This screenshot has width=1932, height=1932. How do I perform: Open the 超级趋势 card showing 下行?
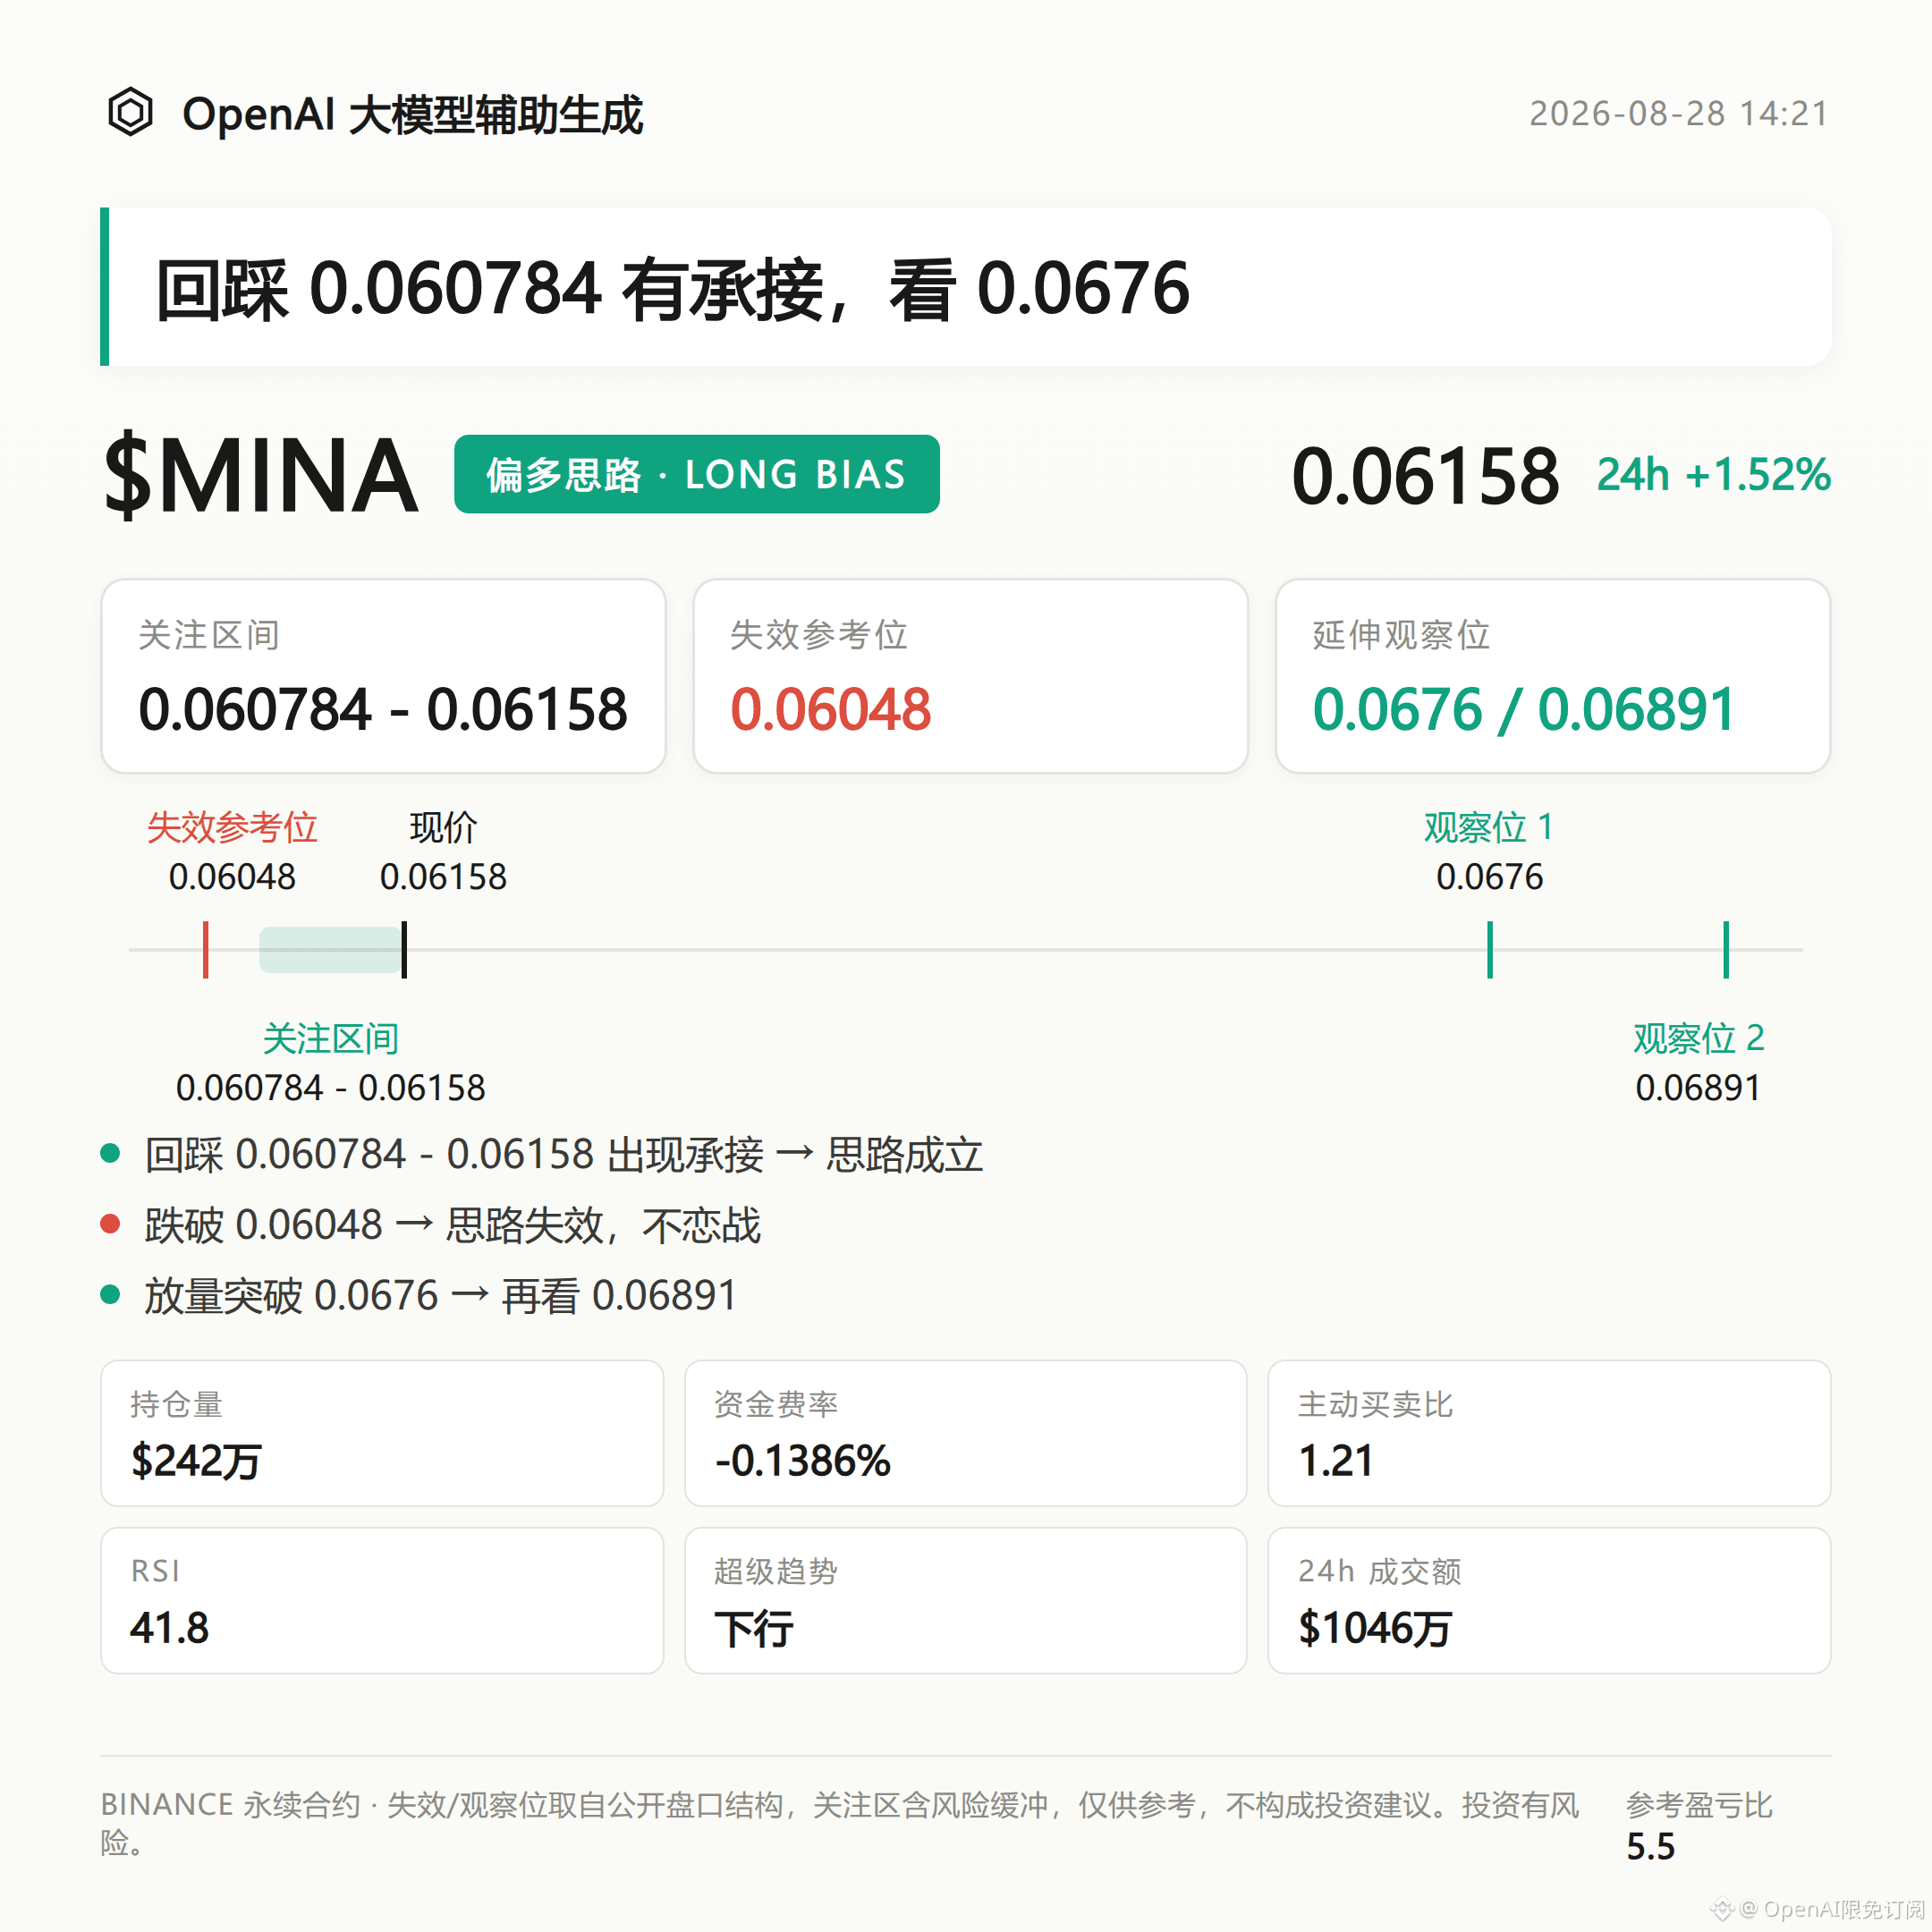click(x=966, y=1600)
